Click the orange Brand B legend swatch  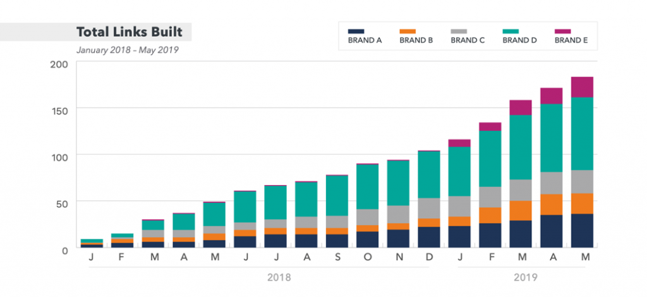pyautogui.click(x=408, y=30)
